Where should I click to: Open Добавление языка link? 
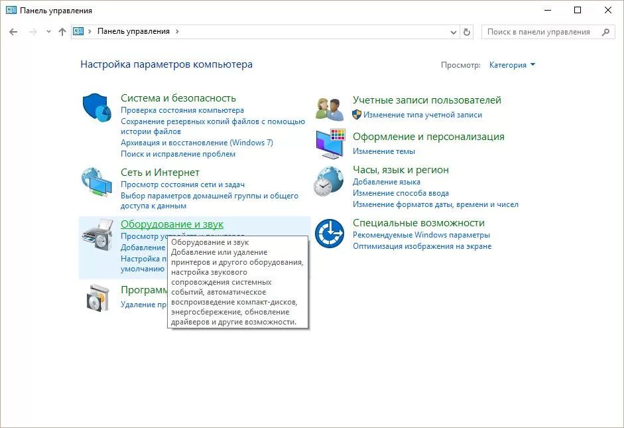(x=387, y=182)
